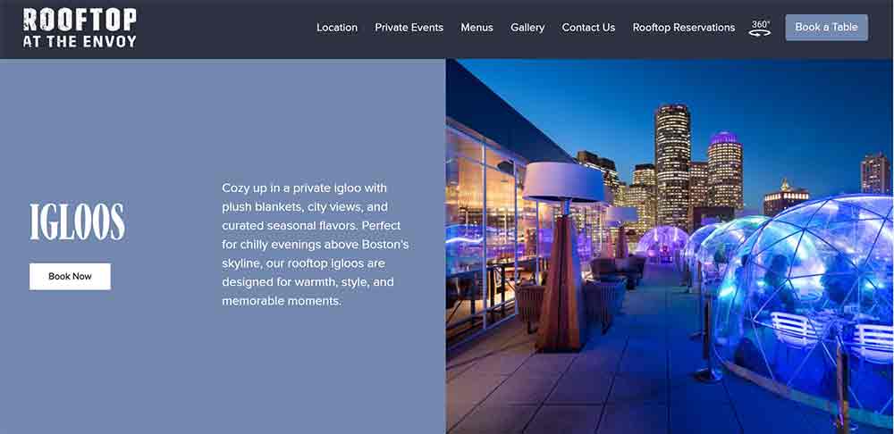View the Gallery page
This screenshot has height=434, width=894.
[527, 28]
